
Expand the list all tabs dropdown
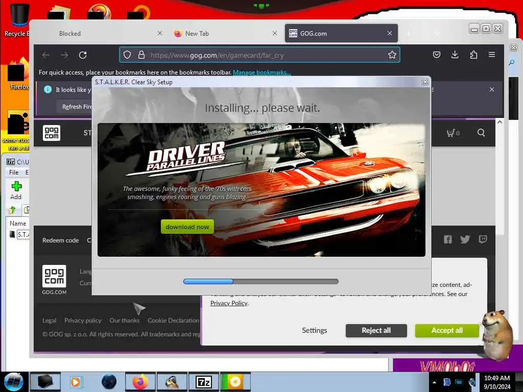point(437,33)
